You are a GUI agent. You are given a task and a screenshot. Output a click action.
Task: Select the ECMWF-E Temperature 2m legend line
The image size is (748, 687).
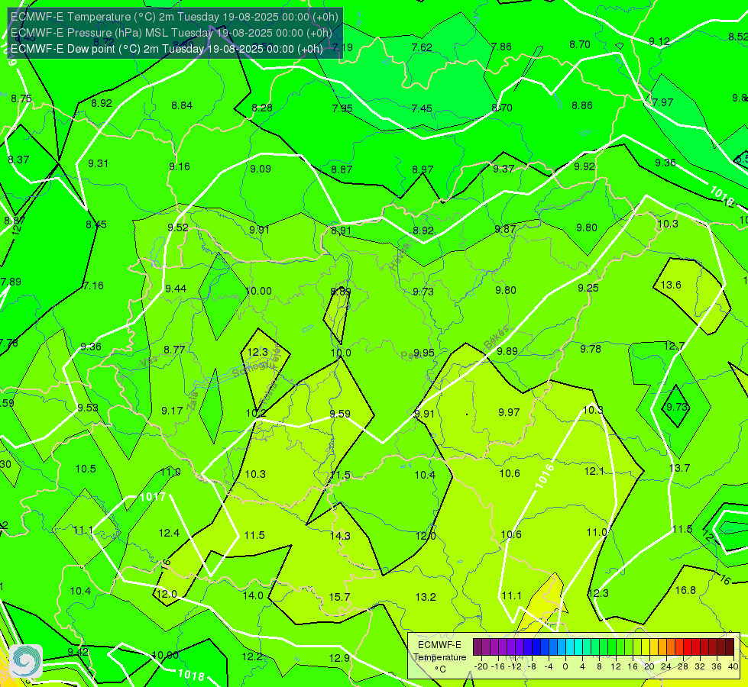coord(175,17)
